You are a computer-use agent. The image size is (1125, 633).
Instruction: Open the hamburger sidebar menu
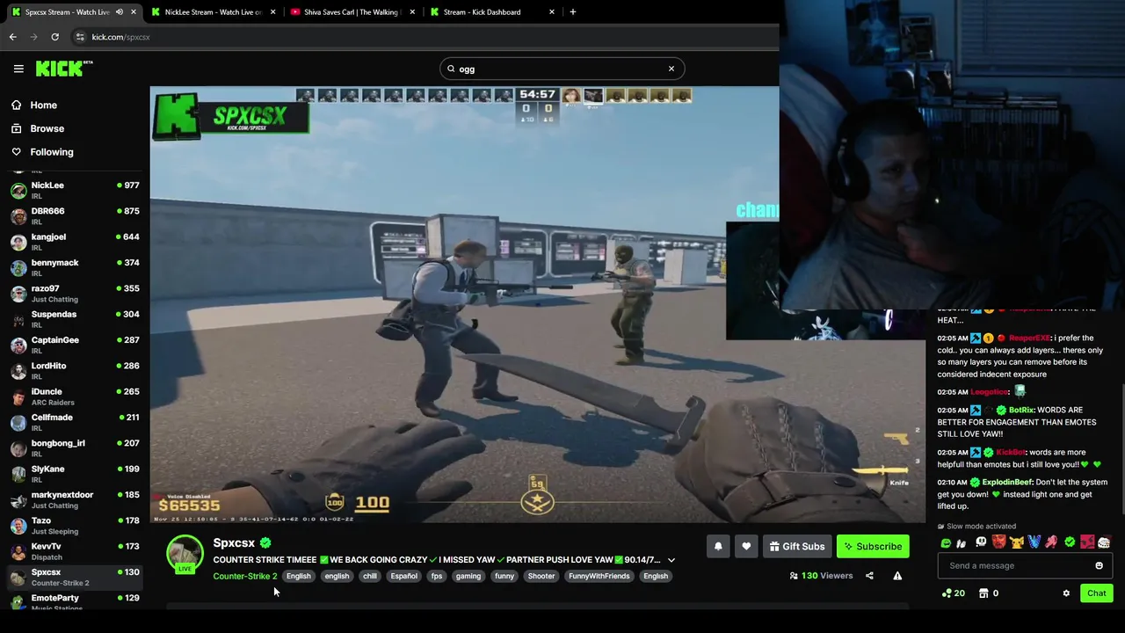[18, 69]
